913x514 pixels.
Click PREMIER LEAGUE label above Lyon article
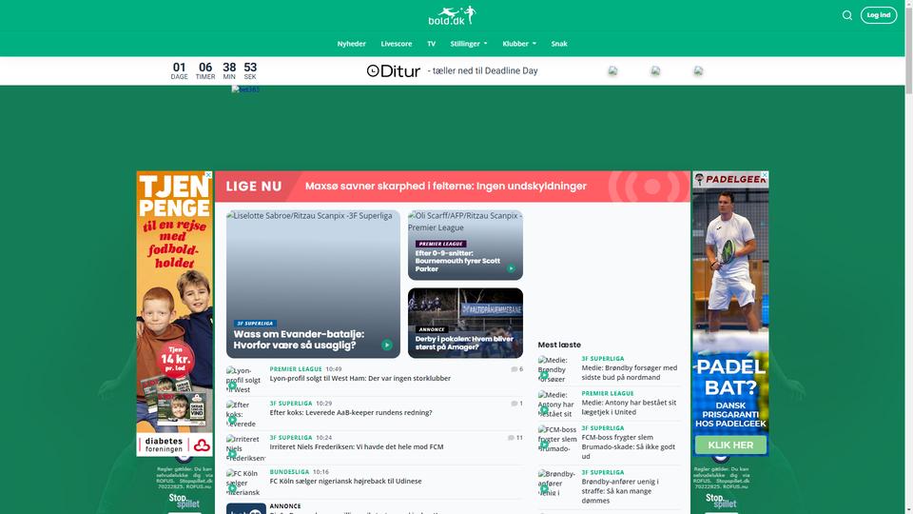pyautogui.click(x=296, y=369)
